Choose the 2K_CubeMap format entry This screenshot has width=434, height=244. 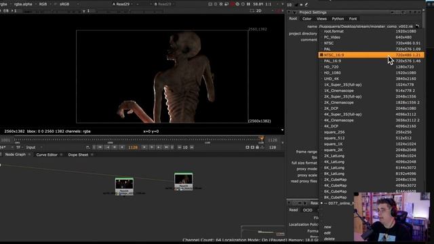(x=371, y=180)
